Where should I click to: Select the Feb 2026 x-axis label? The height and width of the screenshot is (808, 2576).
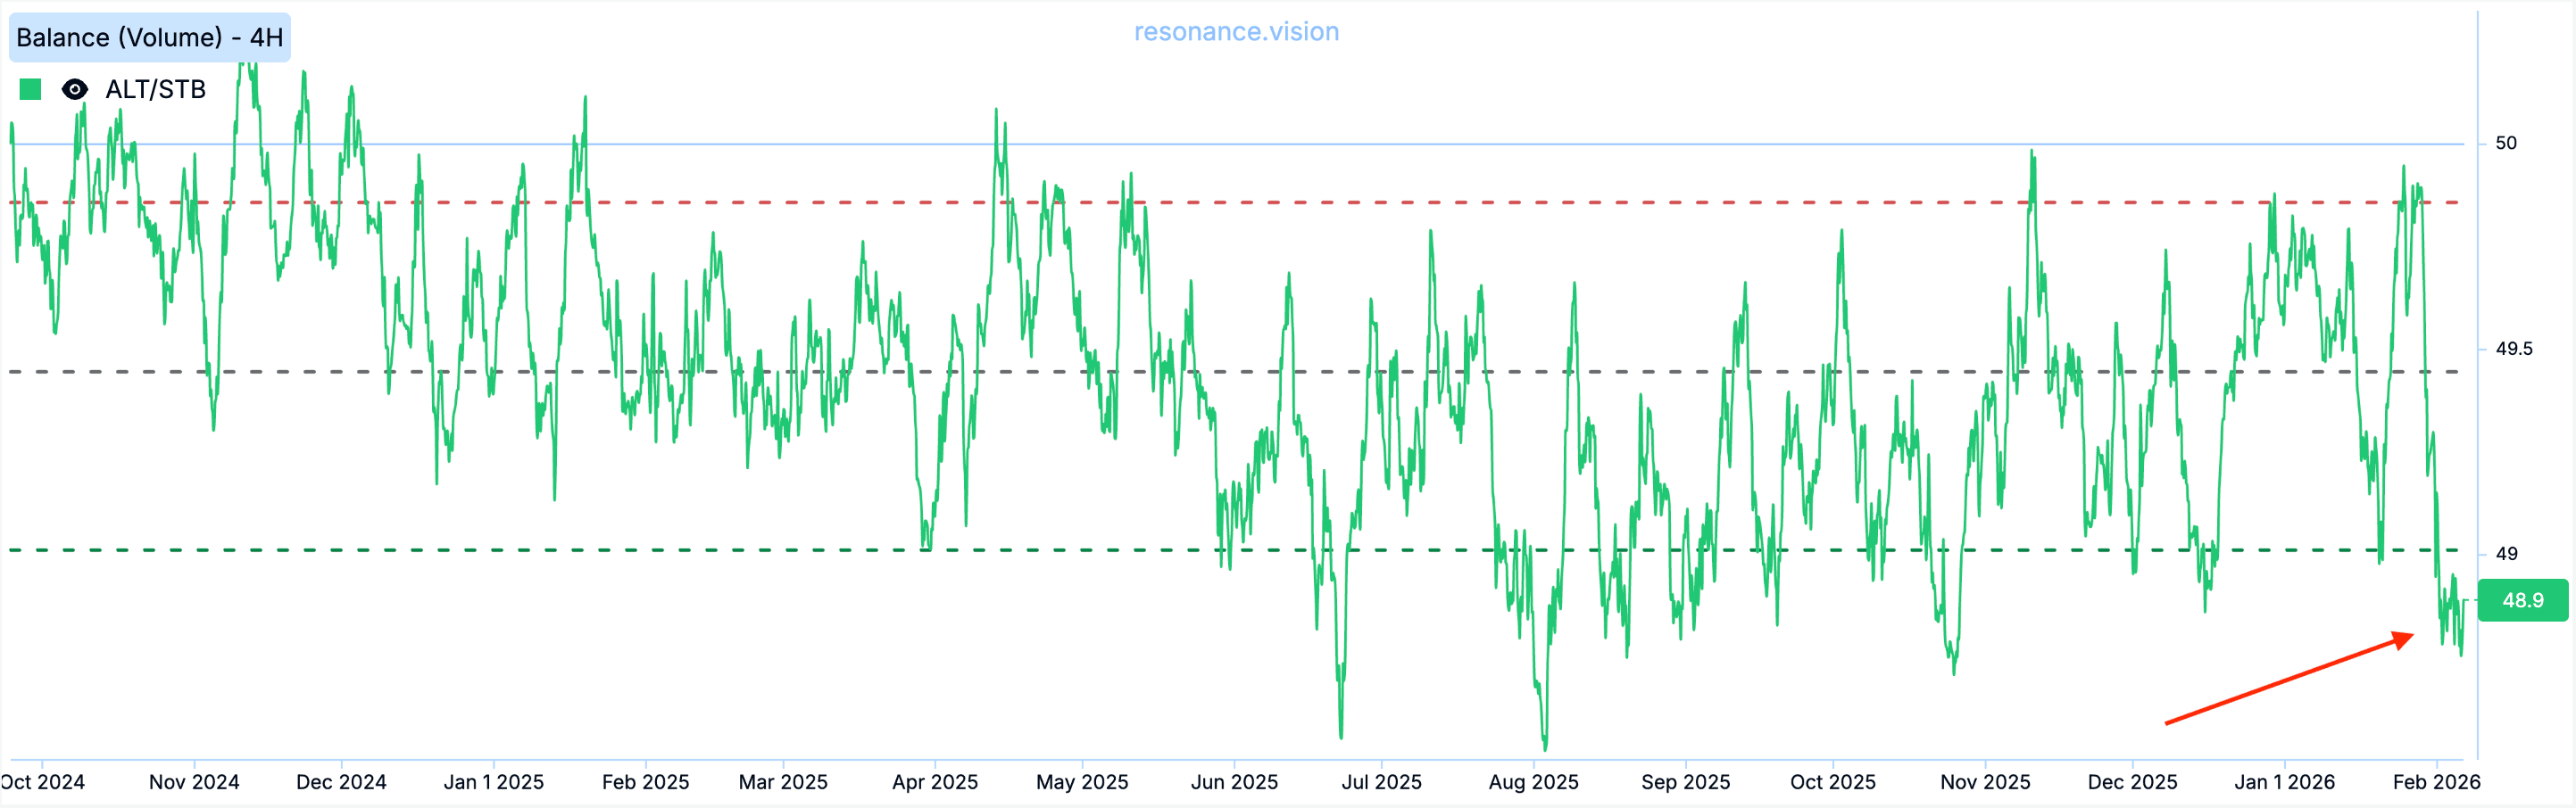[2436, 782]
